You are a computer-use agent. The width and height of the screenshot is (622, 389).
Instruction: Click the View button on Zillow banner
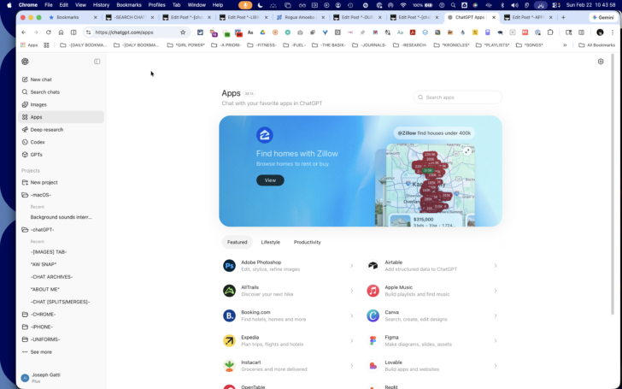pyautogui.click(x=270, y=180)
